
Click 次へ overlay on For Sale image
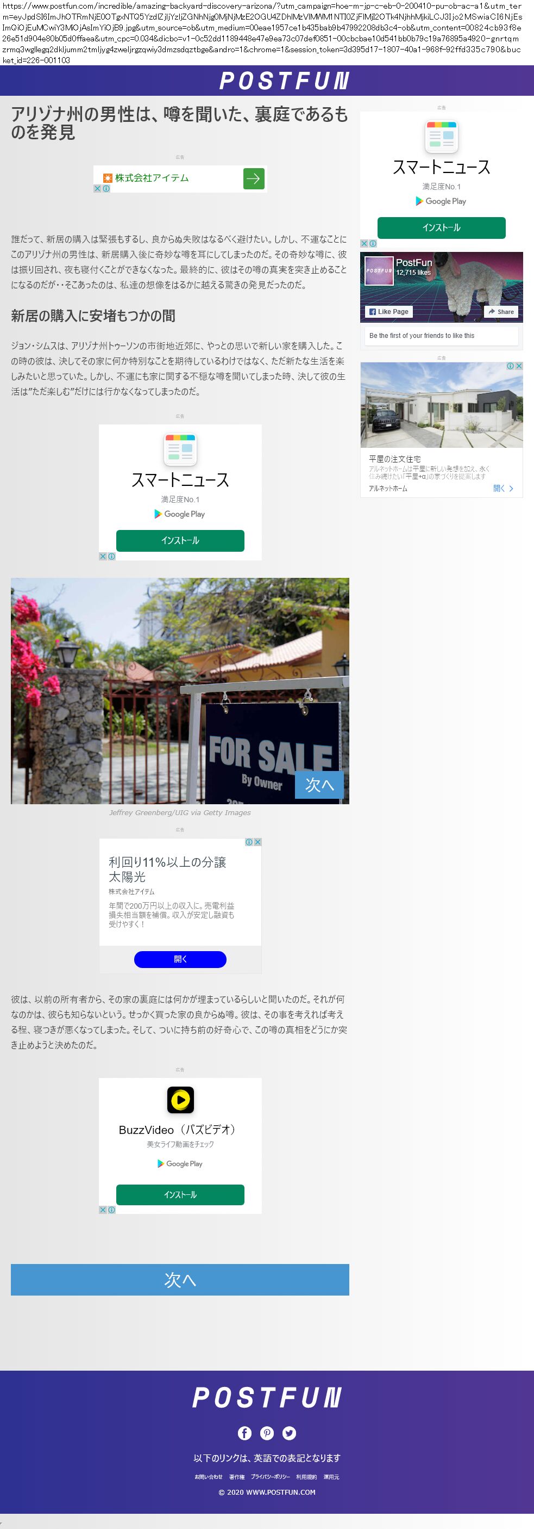pos(319,785)
